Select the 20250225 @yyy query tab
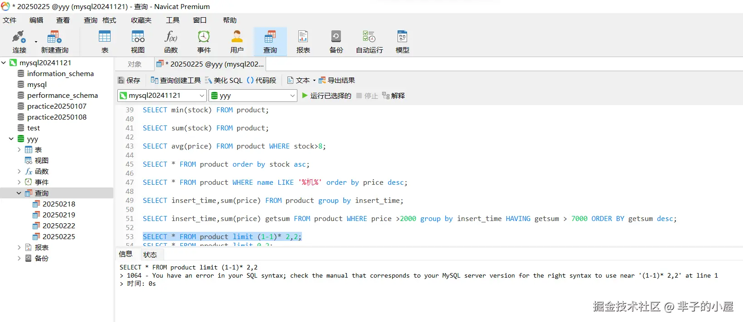Screen dimensions: 743x322 tap(211, 64)
